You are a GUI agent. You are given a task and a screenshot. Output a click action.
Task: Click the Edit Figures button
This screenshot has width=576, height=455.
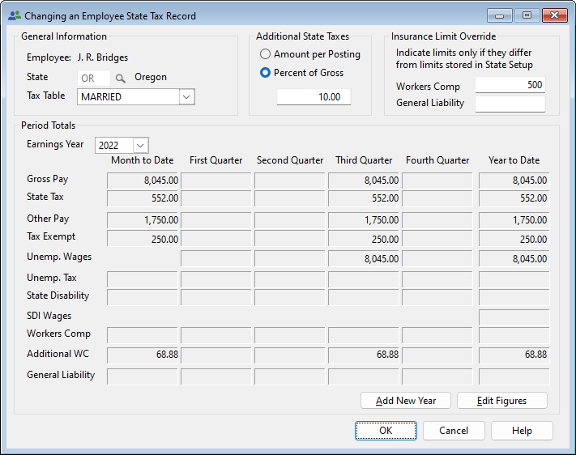tap(501, 401)
